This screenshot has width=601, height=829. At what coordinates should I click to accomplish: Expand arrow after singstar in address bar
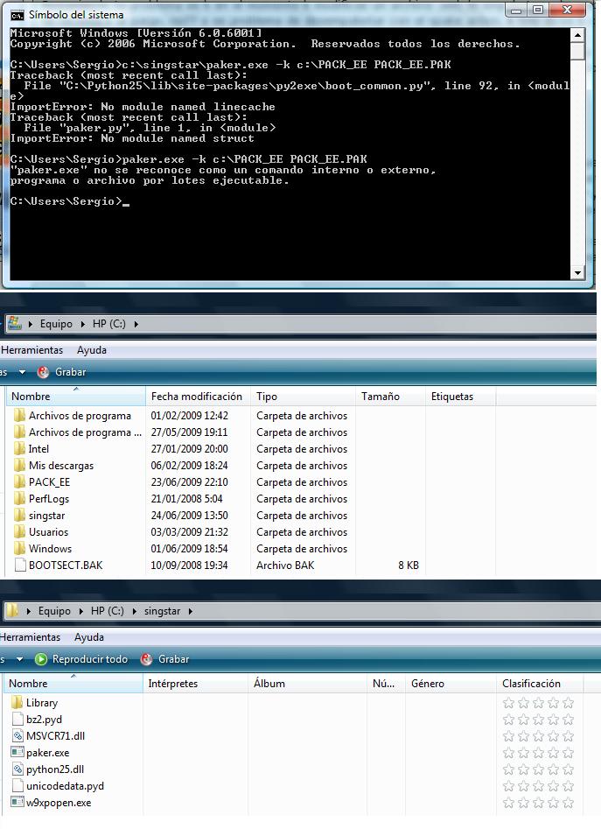tap(190, 611)
